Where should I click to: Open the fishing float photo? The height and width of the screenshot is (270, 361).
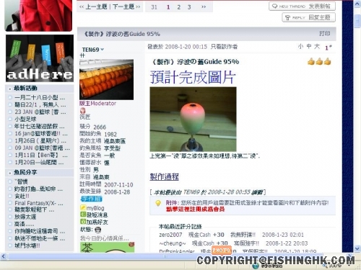[193, 119]
